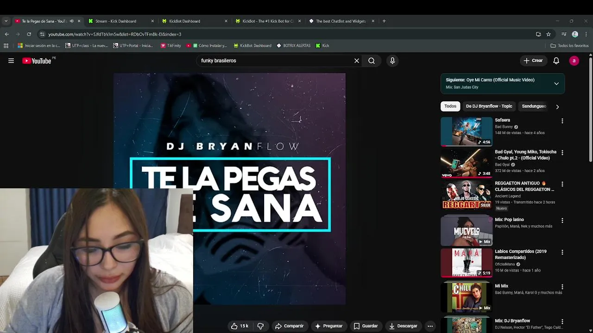The image size is (593, 333).
Task: Open the BOTRIX ALERTAS bookmark
Action: click(293, 45)
